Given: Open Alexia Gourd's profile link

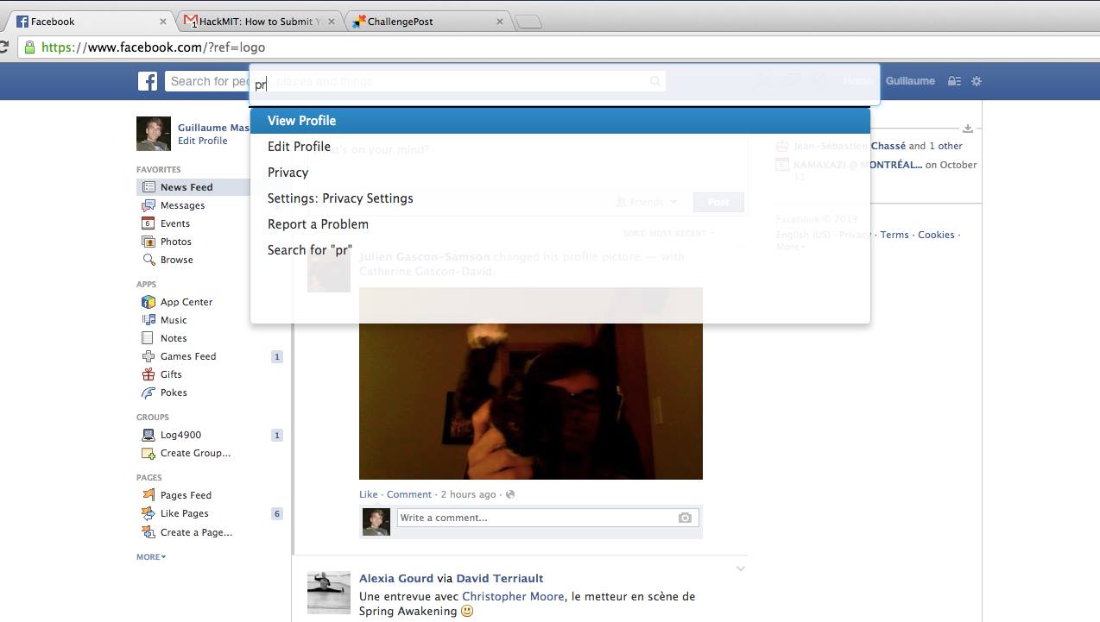Looking at the screenshot, I should (396, 578).
